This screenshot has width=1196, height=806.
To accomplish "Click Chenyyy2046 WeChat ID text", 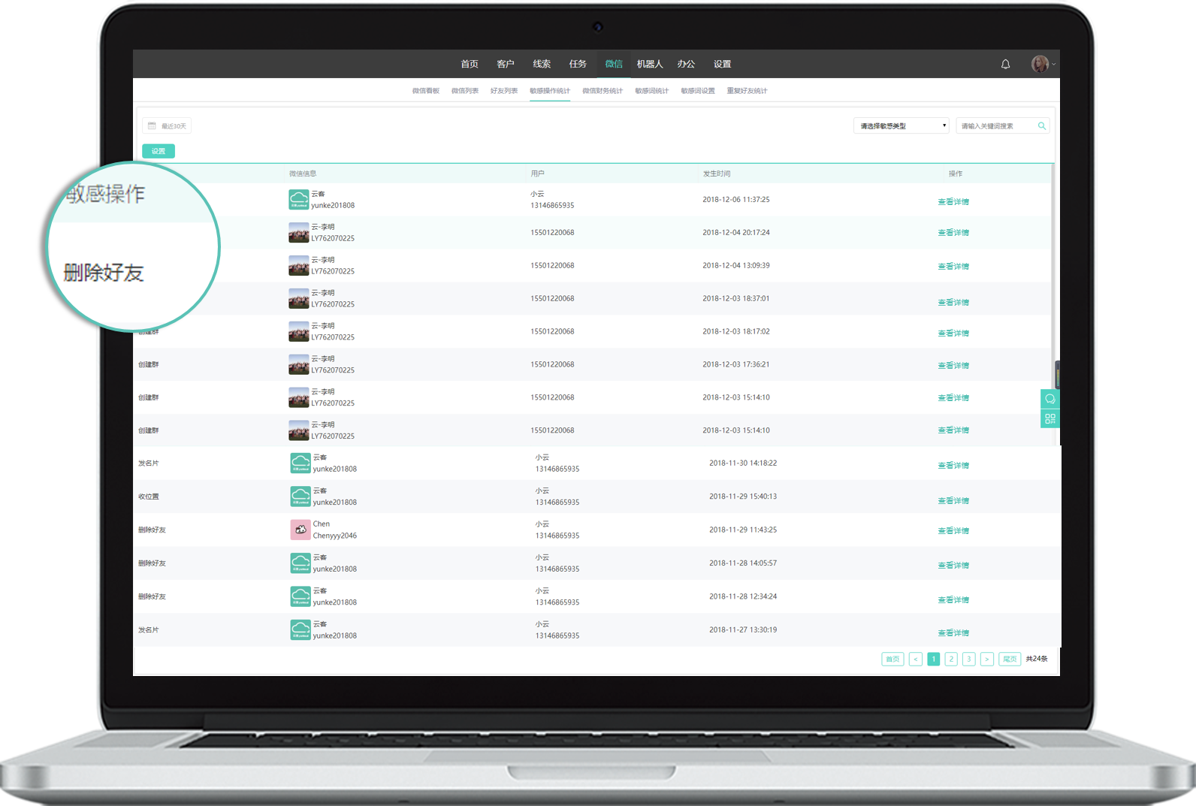I will click(x=335, y=536).
